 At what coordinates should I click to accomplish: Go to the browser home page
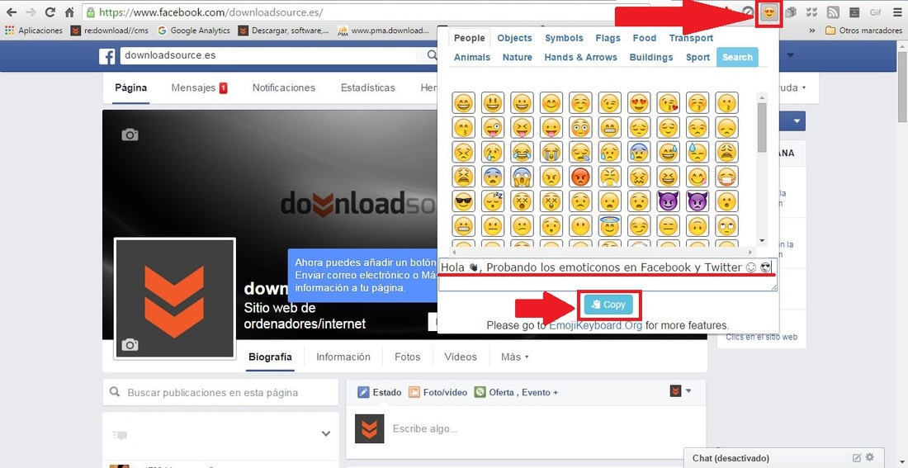(69, 12)
